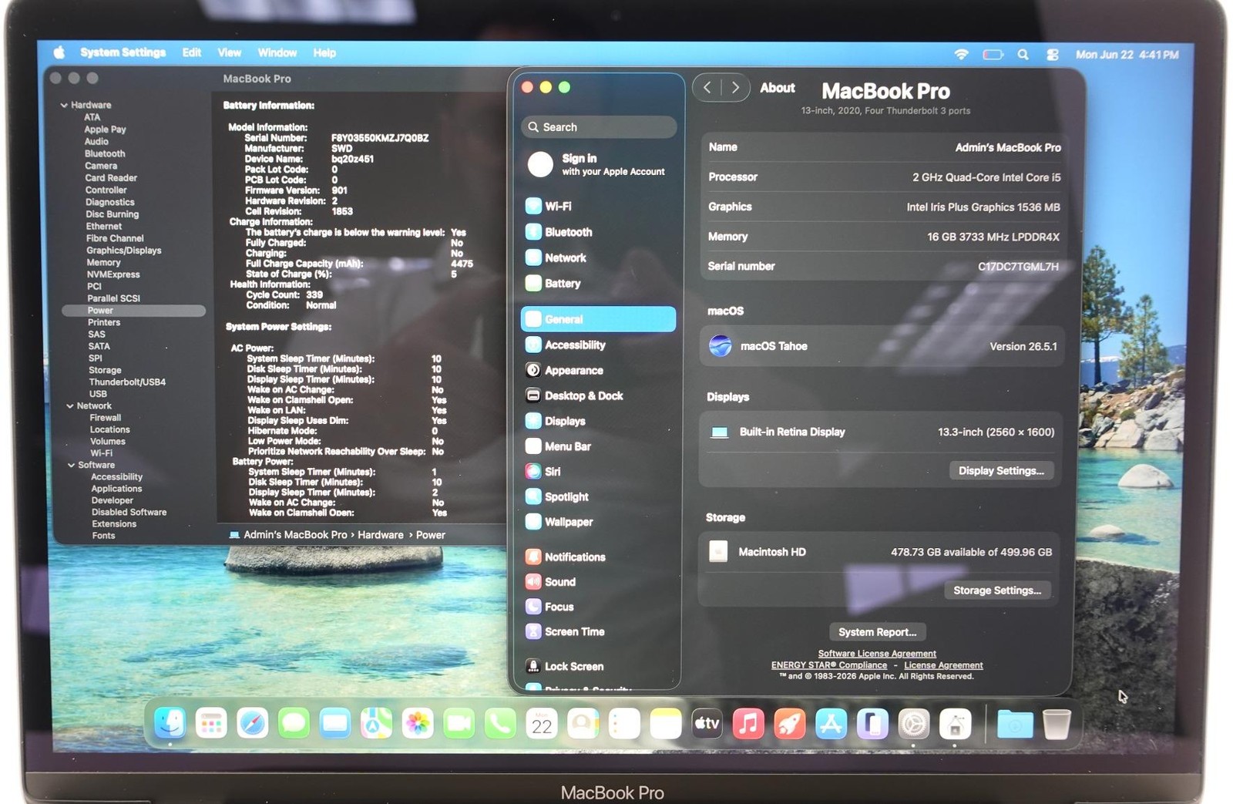Open the Software License Agreement link

[x=877, y=653]
